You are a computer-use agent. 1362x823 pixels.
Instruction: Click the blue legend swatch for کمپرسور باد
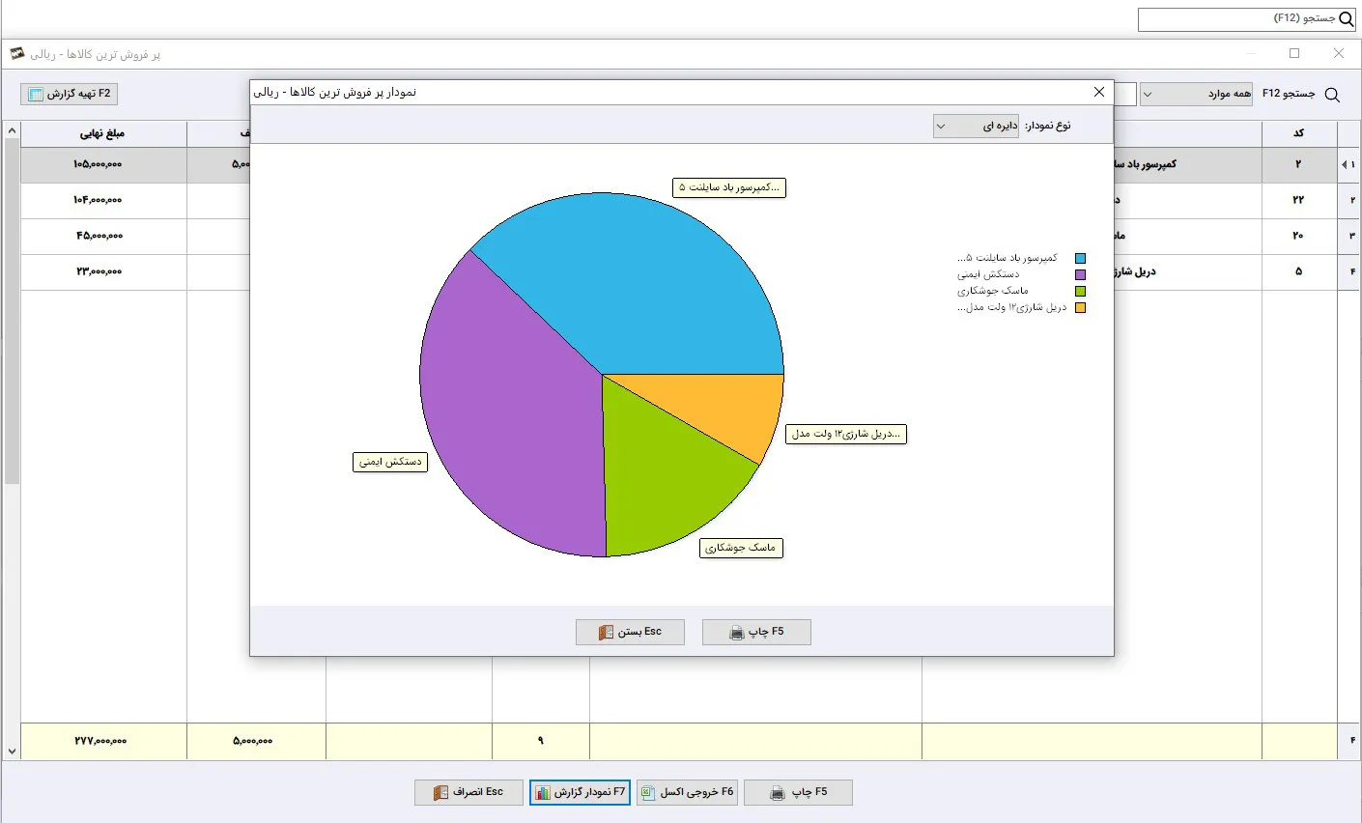click(1080, 259)
